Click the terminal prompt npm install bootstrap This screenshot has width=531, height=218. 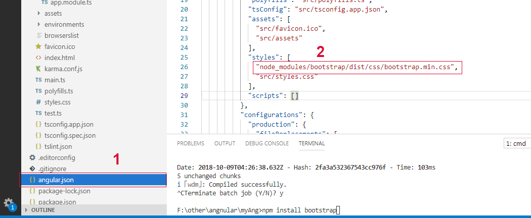click(258, 210)
